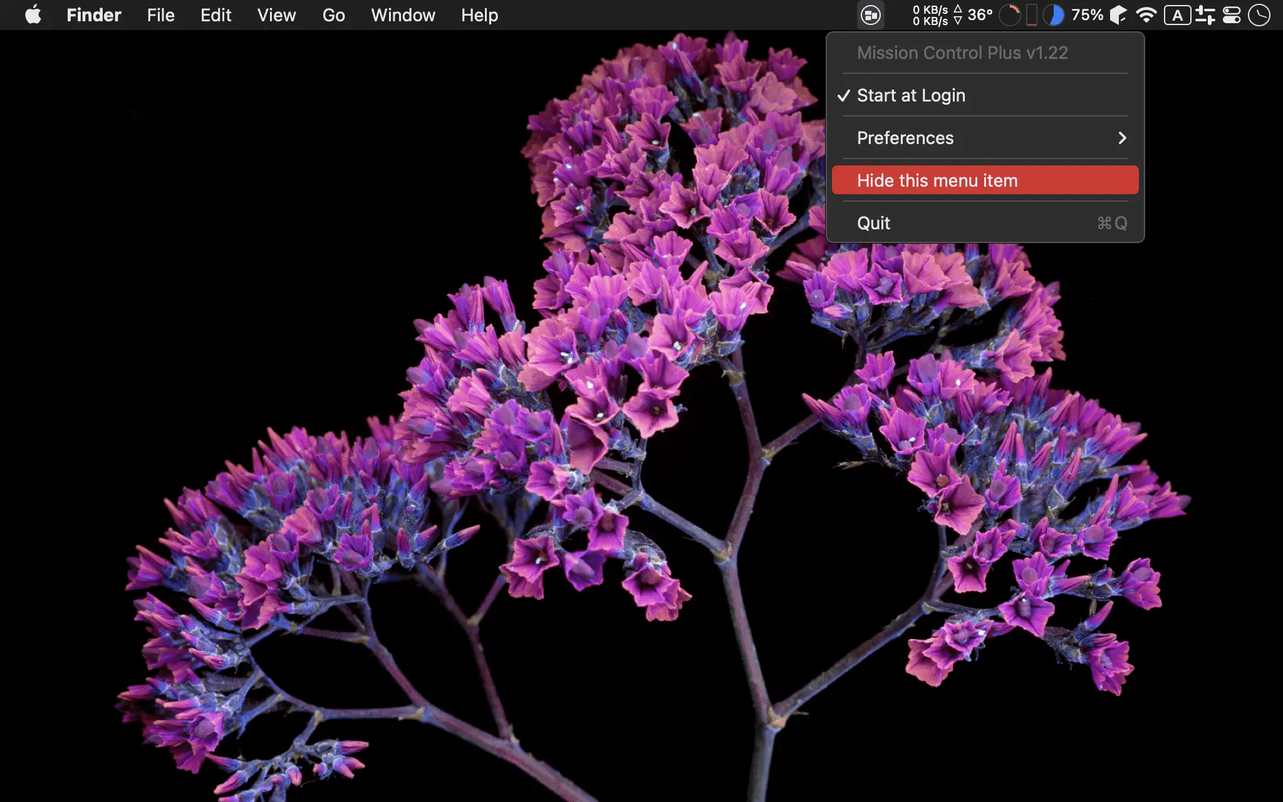Click the red vertical bar gauge icon
This screenshot has height=802, width=1283.
1031,15
